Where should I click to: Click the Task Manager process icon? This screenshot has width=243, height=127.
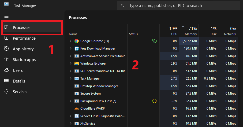pos(77,79)
